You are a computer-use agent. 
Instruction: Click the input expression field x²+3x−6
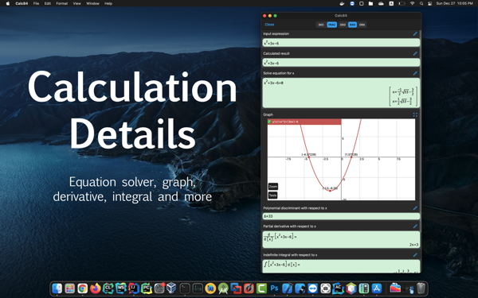[x=341, y=43]
